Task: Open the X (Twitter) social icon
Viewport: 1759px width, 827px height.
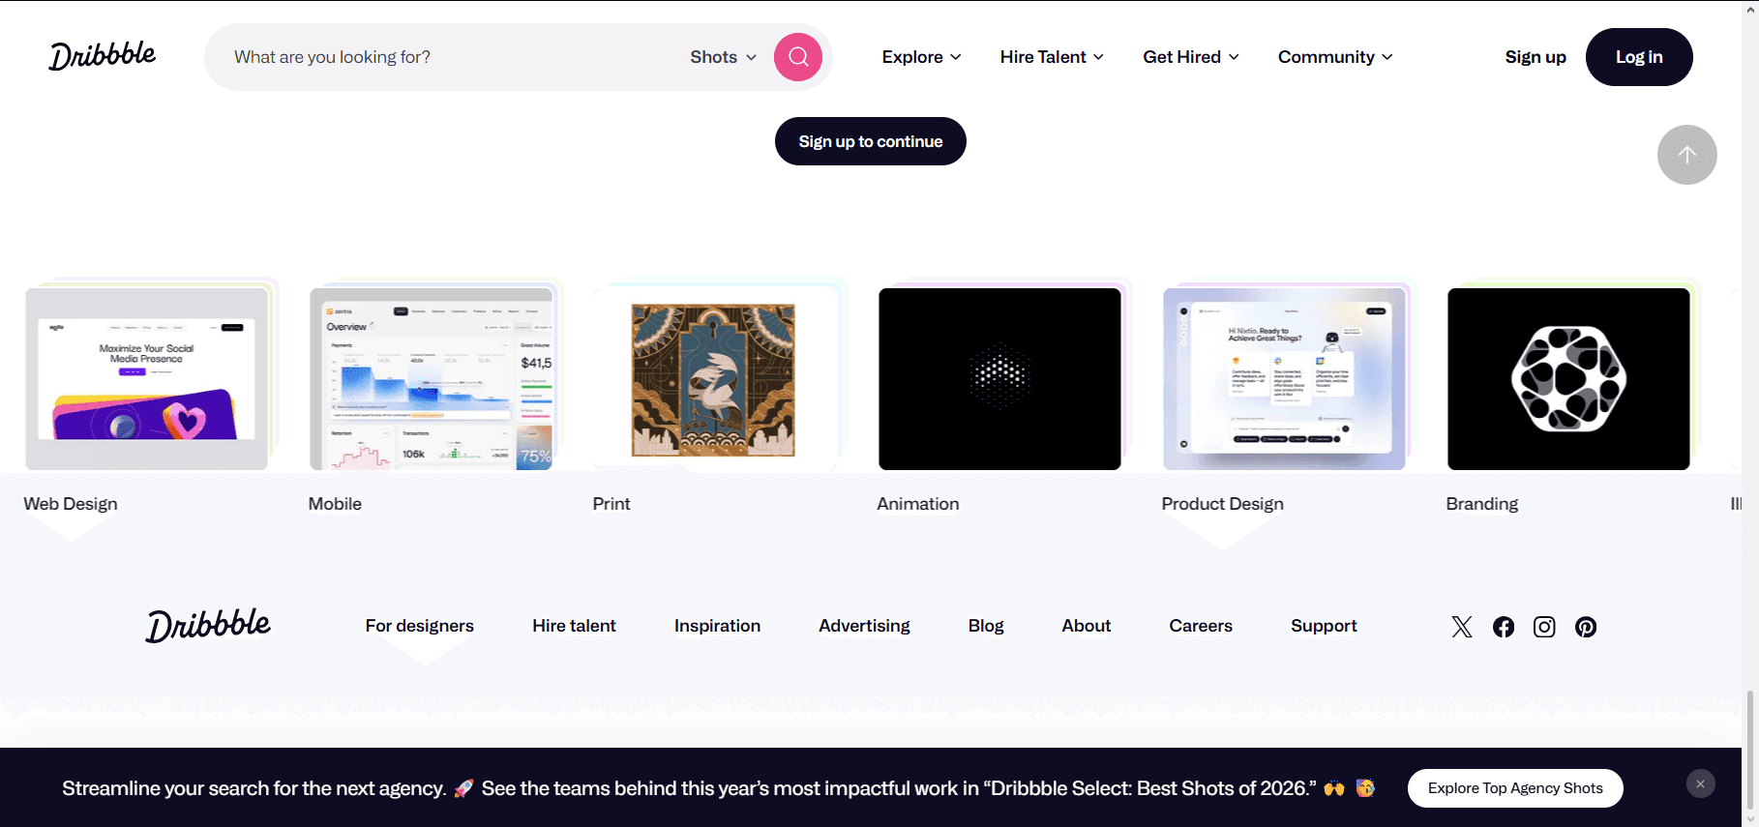Action: tap(1462, 627)
